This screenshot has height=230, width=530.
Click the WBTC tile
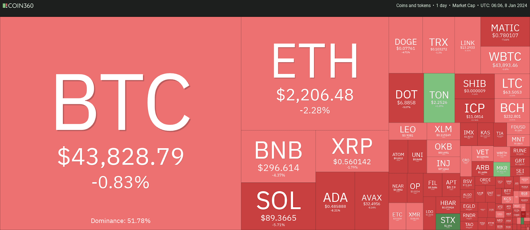coord(505,60)
